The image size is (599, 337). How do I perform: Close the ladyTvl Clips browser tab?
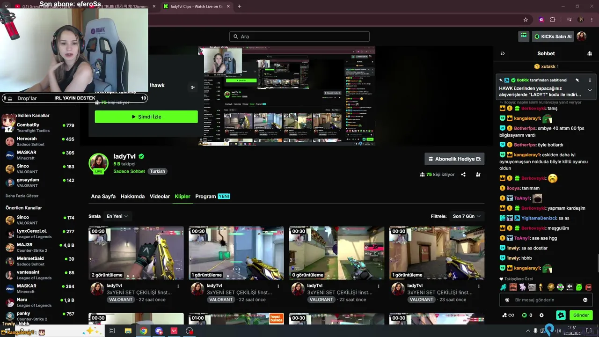click(228, 7)
